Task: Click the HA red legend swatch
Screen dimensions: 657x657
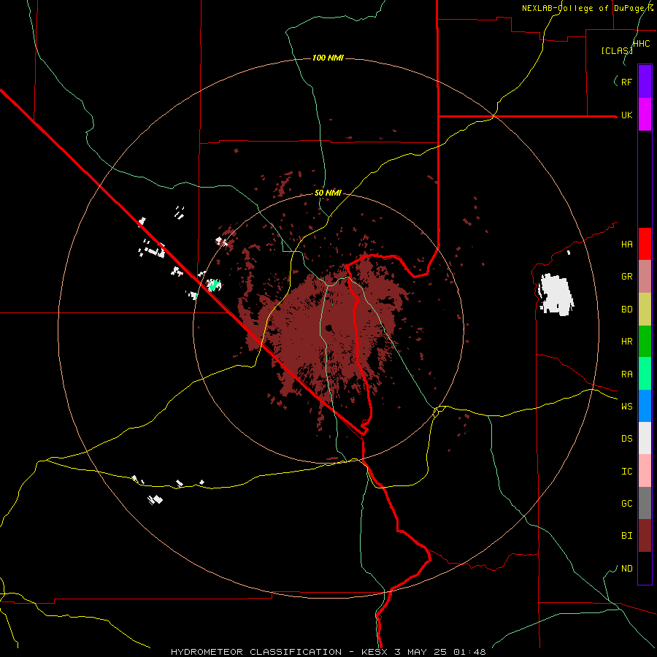Action: tap(645, 244)
